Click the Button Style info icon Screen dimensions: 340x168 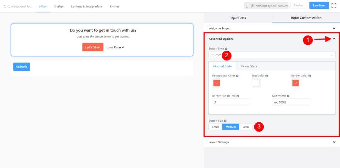click(x=226, y=49)
